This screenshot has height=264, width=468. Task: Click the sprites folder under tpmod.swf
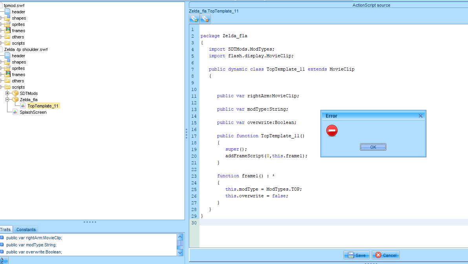click(18, 24)
